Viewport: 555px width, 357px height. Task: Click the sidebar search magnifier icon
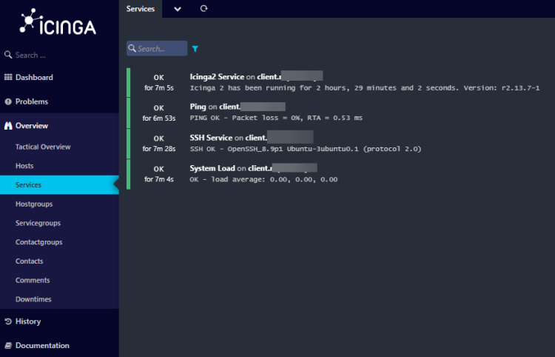[8, 55]
